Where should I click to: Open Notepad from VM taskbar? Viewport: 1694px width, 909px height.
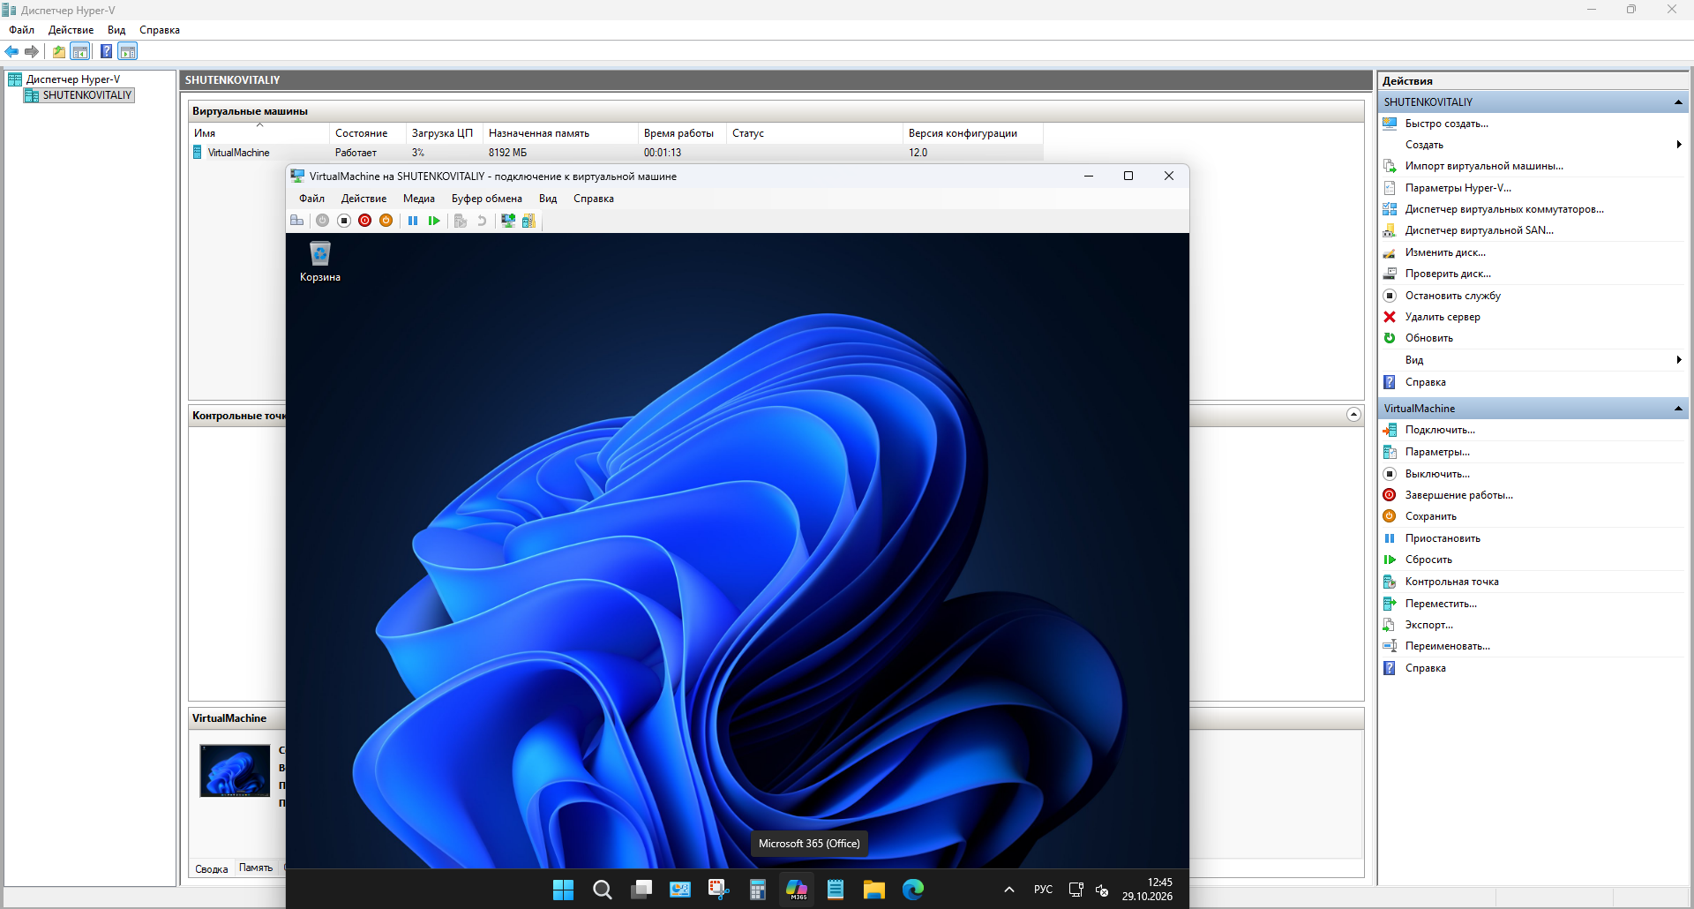(836, 890)
